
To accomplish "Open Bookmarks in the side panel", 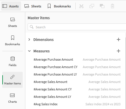I will 13,41.
